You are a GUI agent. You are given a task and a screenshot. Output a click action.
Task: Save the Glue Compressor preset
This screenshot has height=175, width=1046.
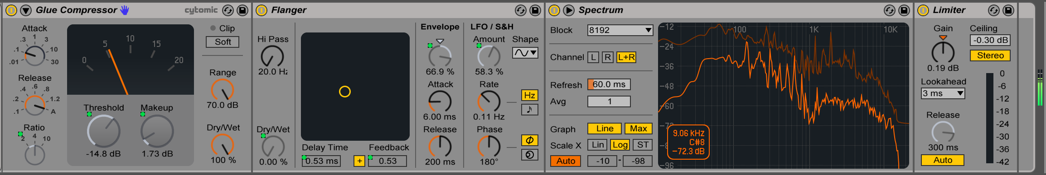click(x=242, y=10)
